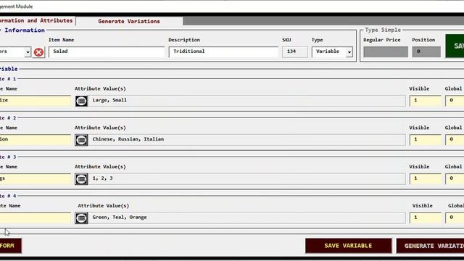Click the empty Attribute 4 name field
Screen dimensions: 464x261
tap(36, 217)
